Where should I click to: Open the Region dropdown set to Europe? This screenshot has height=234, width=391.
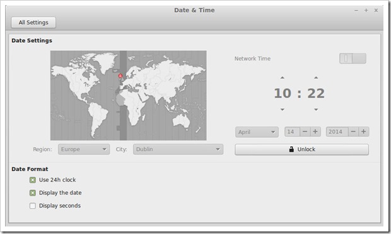coord(84,149)
